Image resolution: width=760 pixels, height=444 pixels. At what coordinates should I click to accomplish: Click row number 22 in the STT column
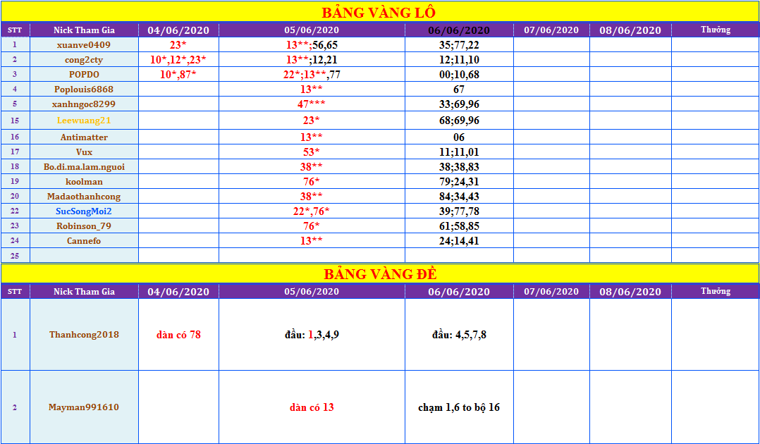point(15,211)
